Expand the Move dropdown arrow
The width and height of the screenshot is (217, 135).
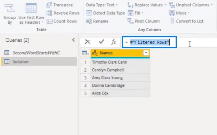click(x=188, y=13)
